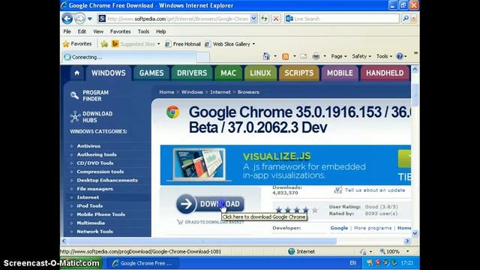Click the Read Mail icon
Screen dimensions: 480x270
303,56
